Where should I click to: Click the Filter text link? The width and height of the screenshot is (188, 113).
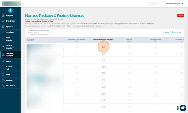(x=167, y=33)
